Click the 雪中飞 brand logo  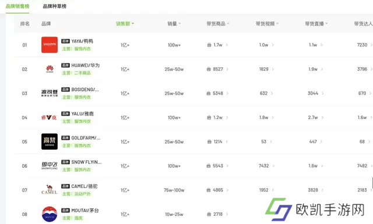[x=50, y=165]
